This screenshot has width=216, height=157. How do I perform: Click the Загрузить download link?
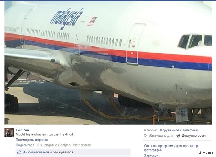152,156
